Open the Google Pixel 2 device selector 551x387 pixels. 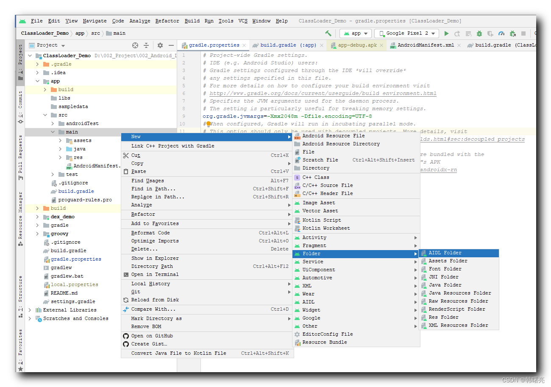coord(406,33)
